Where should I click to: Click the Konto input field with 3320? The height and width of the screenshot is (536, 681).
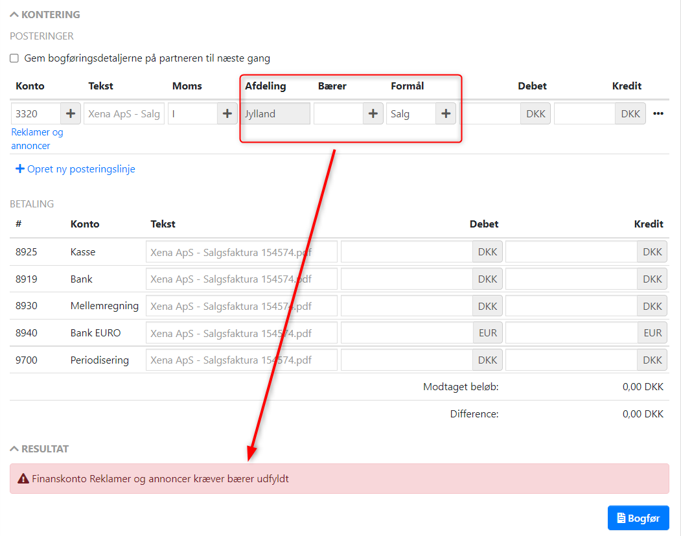click(x=36, y=113)
